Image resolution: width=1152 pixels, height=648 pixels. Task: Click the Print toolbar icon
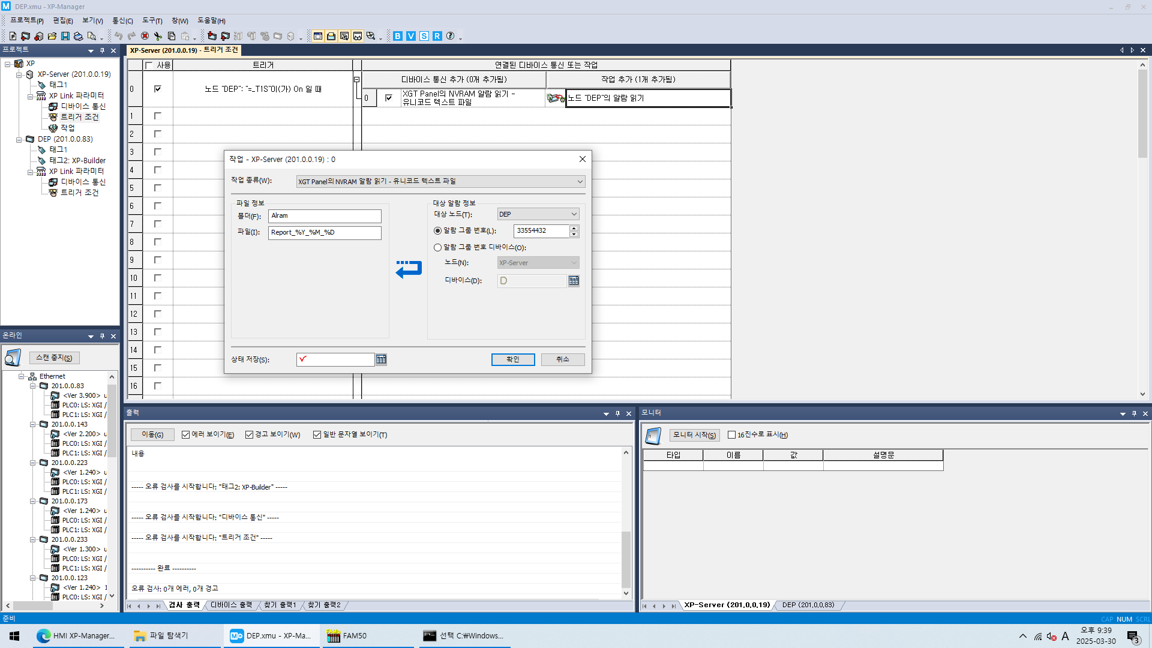click(78, 36)
